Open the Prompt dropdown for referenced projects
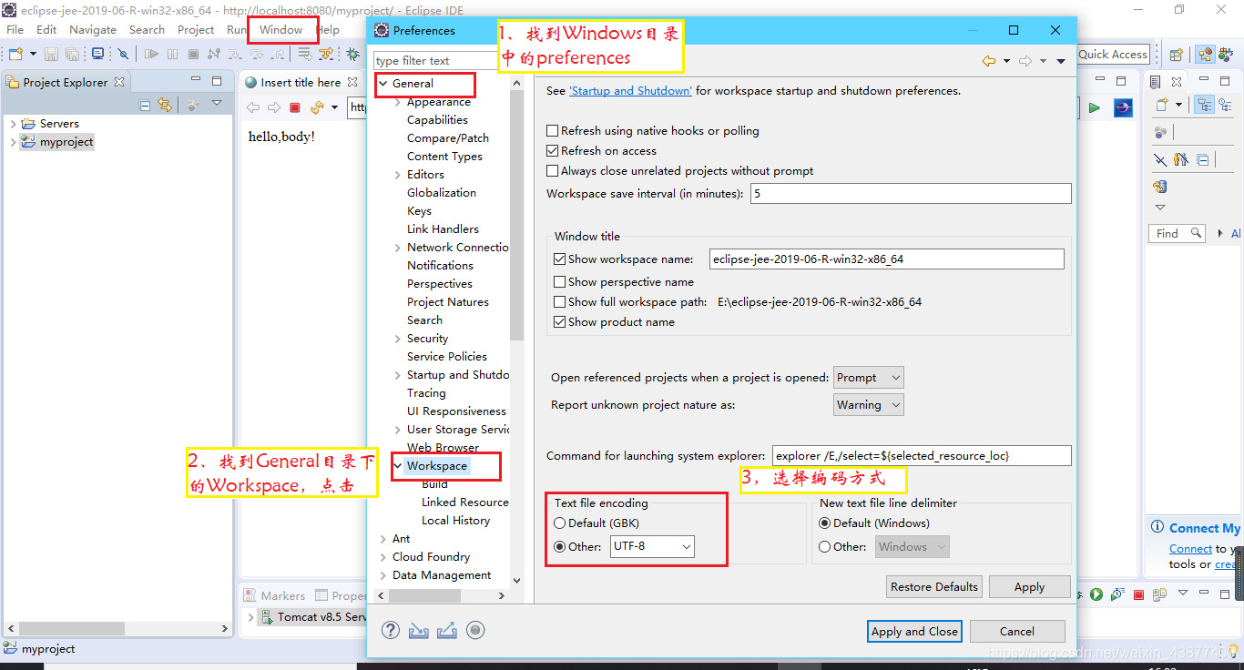1244x670 pixels. pyautogui.click(x=869, y=378)
